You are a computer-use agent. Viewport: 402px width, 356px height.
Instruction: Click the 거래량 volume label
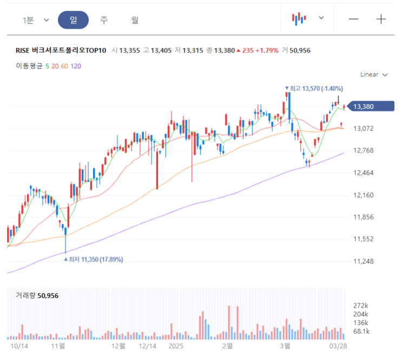tap(25, 295)
